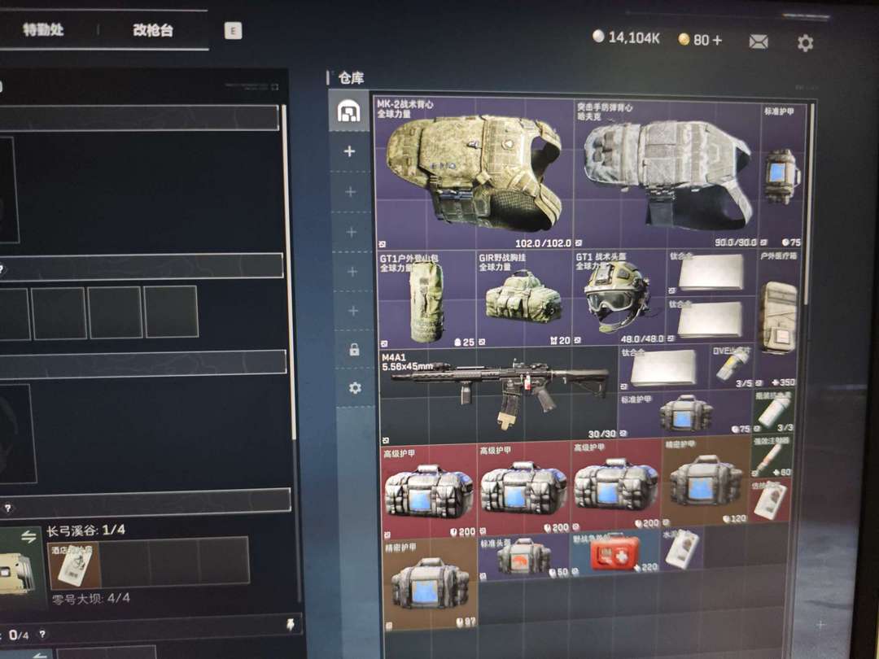The image size is (879, 659).
Task: Click the question mark beside 0/4 counter
Action: click(x=42, y=635)
